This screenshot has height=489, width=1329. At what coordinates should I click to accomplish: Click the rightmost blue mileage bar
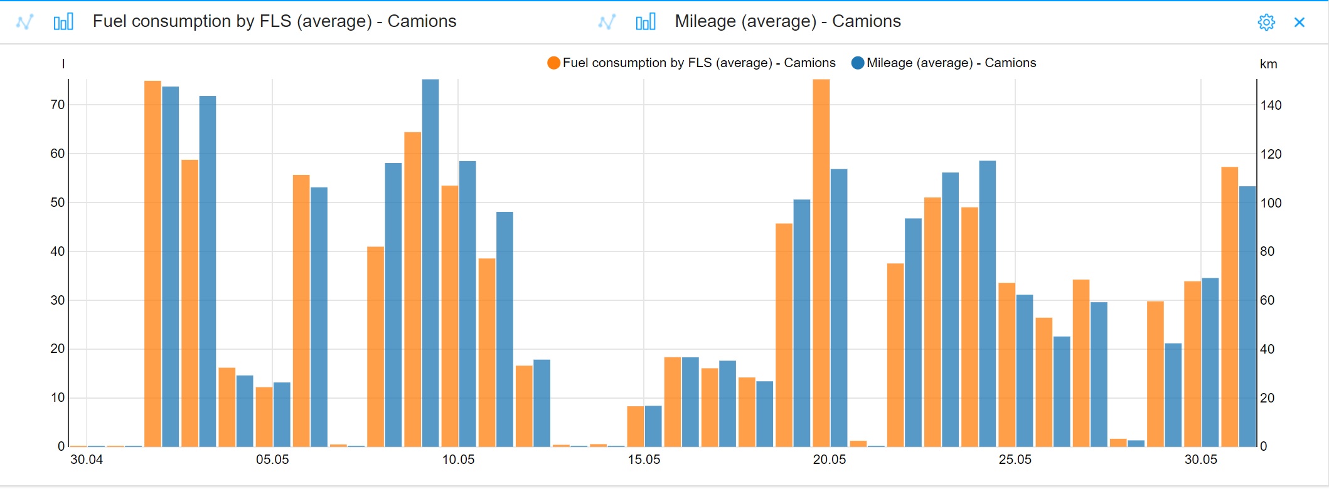[1247, 317]
